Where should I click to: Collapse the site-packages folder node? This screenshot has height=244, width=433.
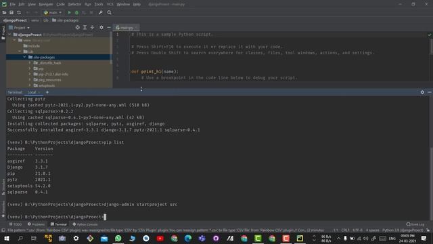pos(24,57)
